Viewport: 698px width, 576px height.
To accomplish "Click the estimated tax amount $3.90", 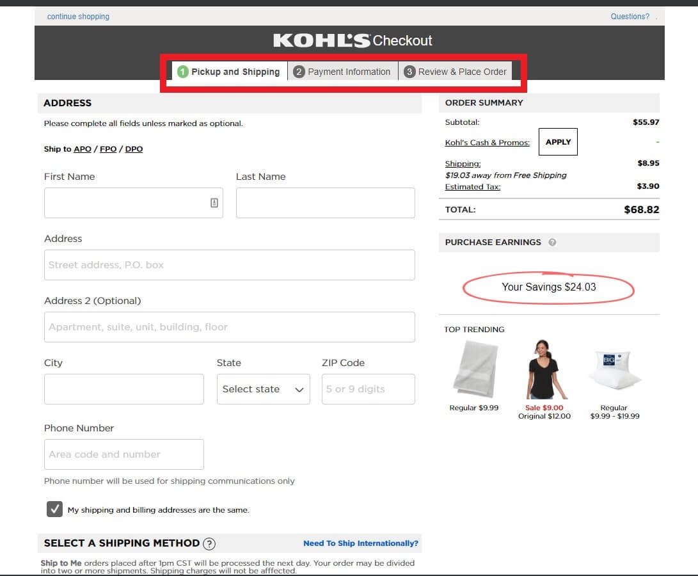I will (x=647, y=186).
